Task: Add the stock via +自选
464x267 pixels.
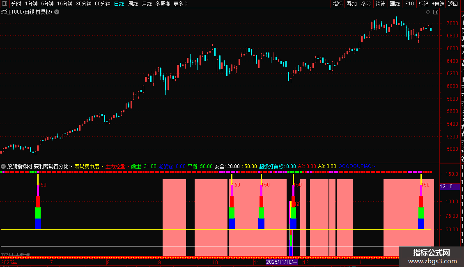Action: (x=438, y=4)
